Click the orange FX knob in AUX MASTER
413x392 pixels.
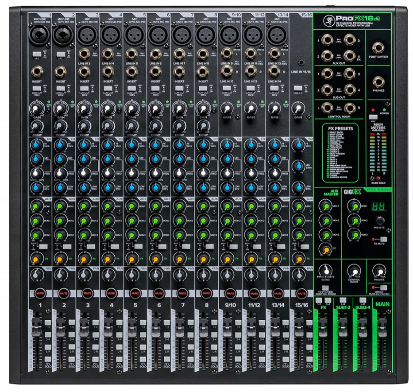[x=325, y=249]
